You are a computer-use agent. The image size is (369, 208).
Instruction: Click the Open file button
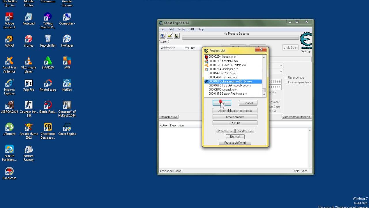click(x=235, y=123)
